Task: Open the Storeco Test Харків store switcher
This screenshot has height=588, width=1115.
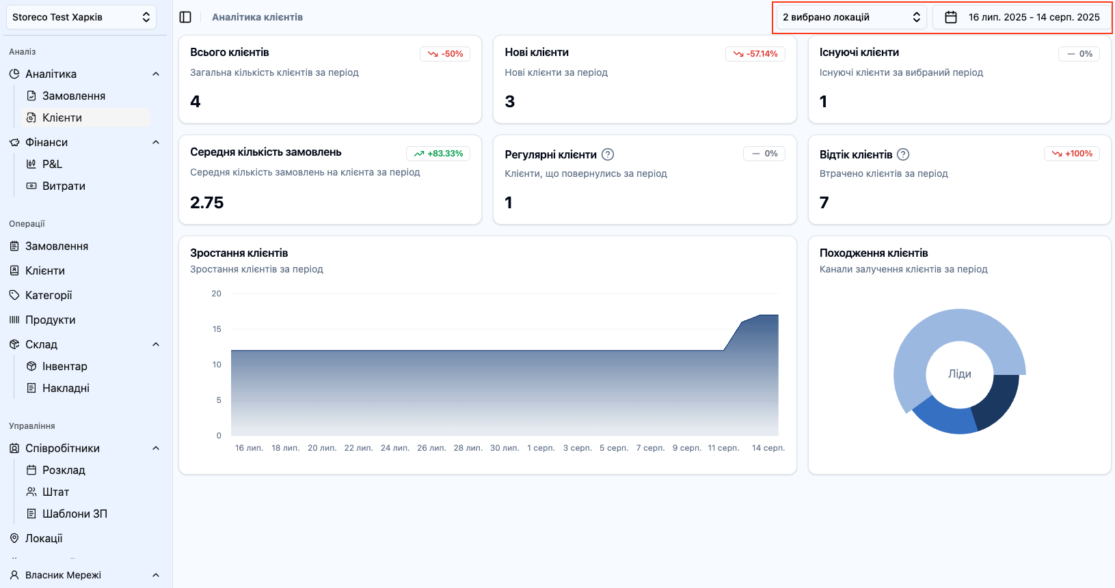Action: click(x=81, y=17)
